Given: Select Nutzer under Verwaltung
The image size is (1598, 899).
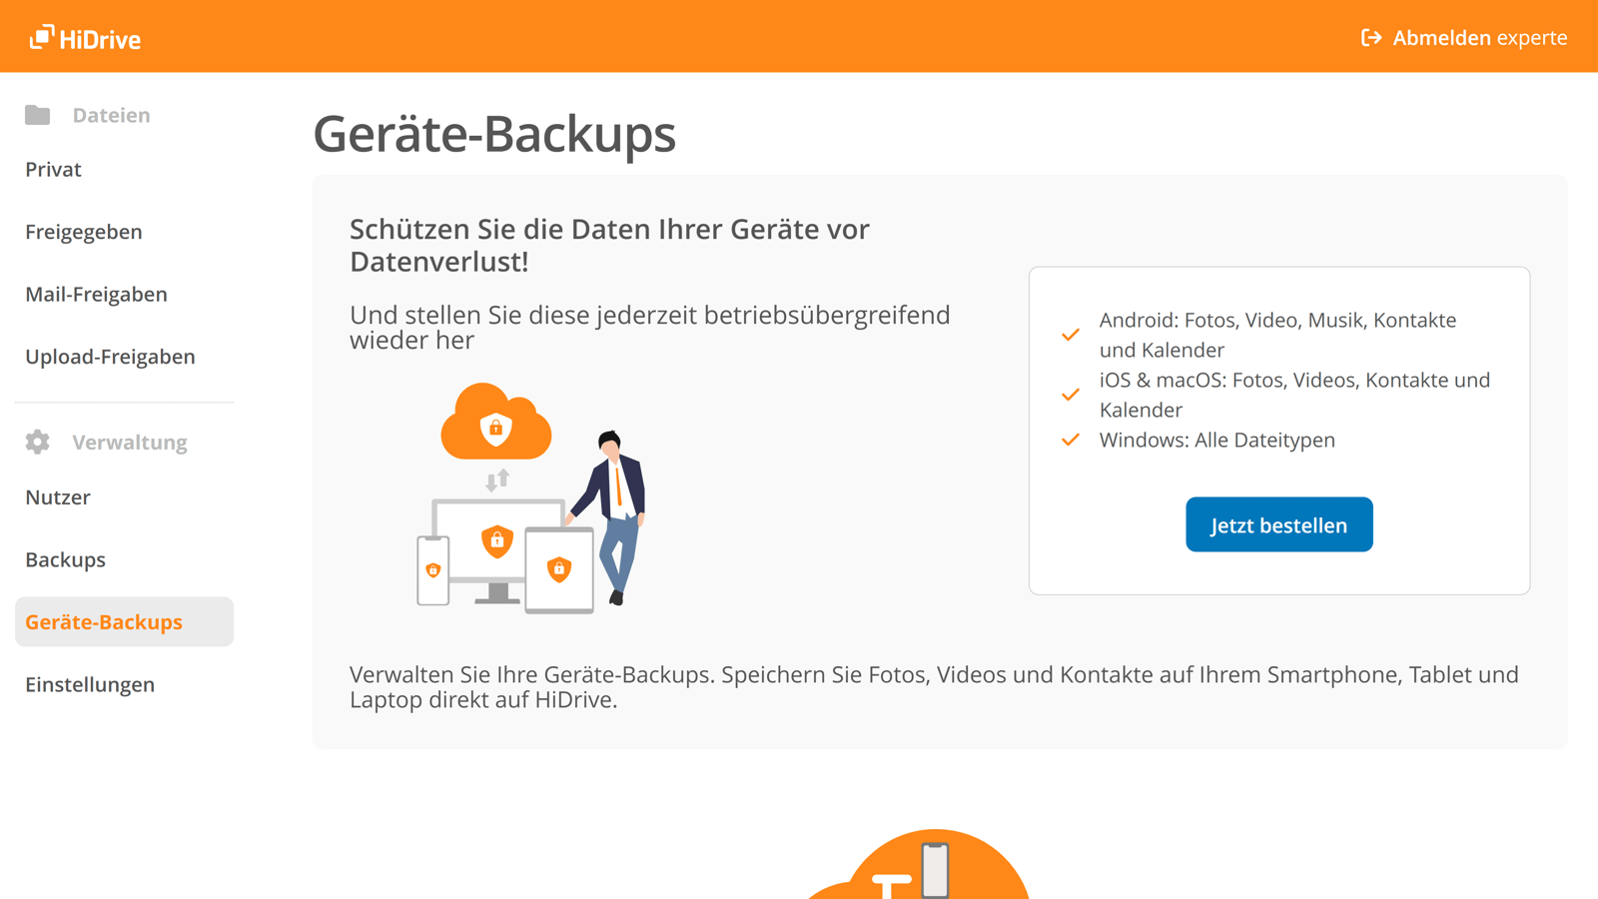Looking at the screenshot, I should pos(57,496).
